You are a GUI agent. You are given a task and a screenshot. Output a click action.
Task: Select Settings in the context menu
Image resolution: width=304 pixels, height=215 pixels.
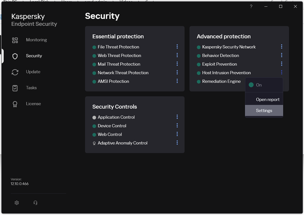click(264, 111)
